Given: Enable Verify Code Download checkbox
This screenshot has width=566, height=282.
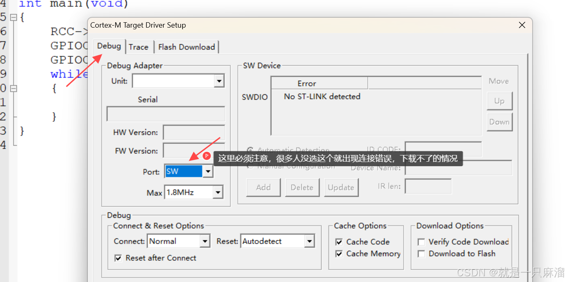Looking at the screenshot, I should click(x=421, y=242).
